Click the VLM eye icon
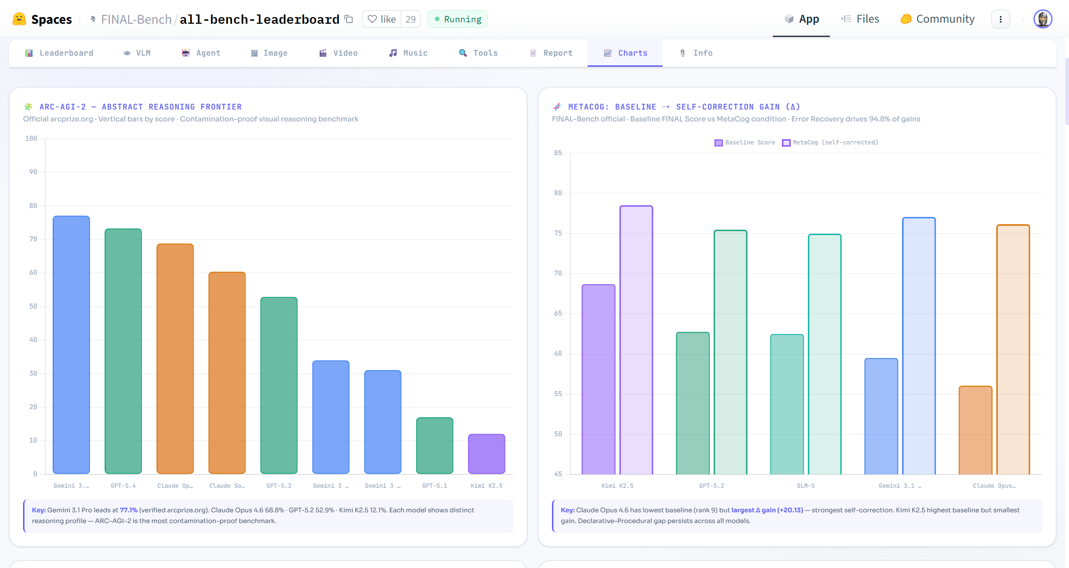This screenshot has width=1069, height=568. pos(127,53)
